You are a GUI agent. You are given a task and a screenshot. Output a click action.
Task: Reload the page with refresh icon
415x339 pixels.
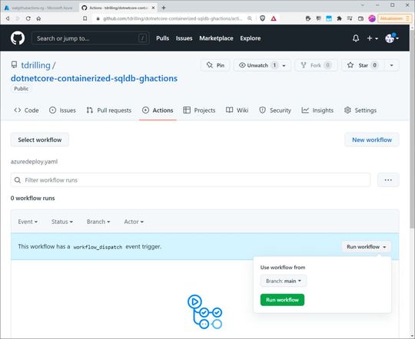28,18
